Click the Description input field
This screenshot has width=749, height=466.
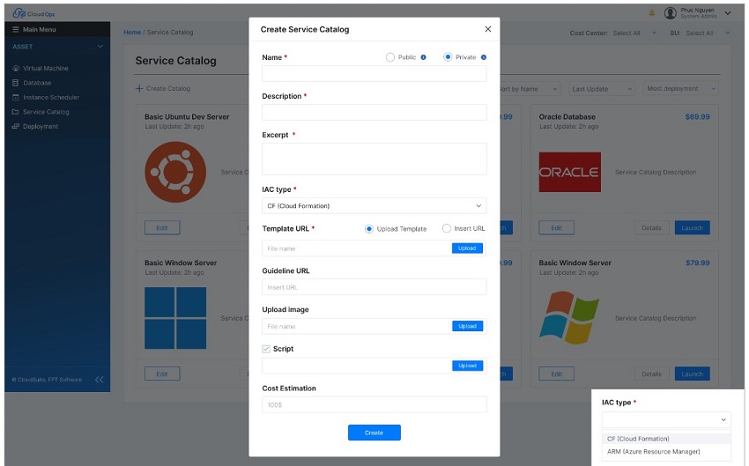374,112
